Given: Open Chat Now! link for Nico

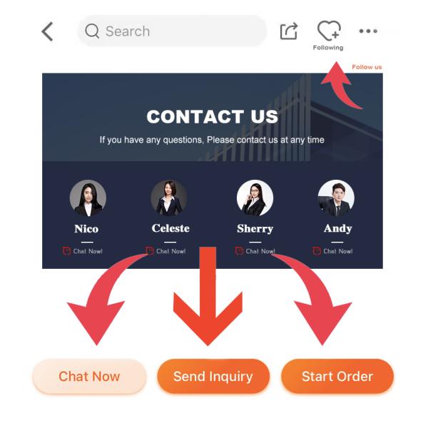Looking at the screenshot, I should 88,251.
